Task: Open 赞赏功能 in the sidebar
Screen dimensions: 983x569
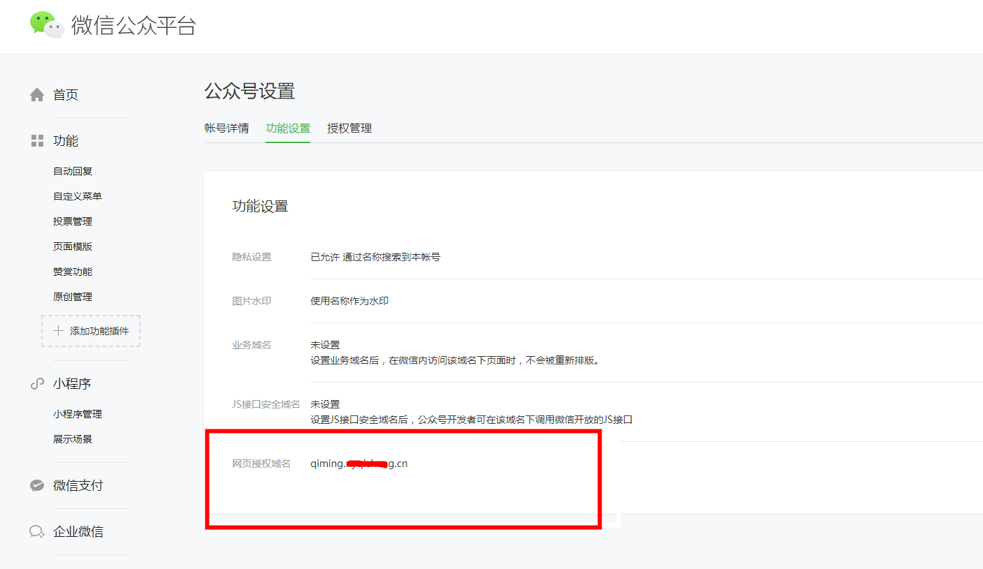Action: 73,272
